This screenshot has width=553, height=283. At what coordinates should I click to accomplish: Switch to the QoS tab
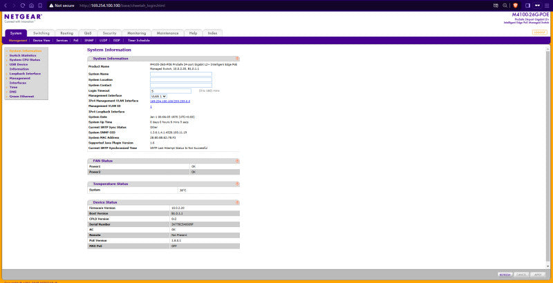click(88, 33)
